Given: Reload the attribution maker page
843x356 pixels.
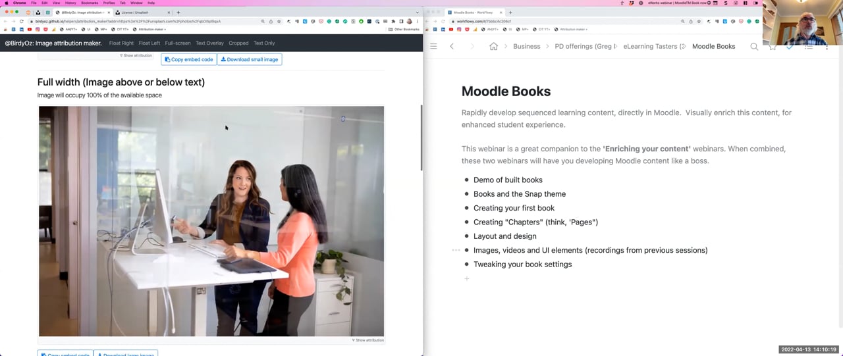Looking at the screenshot, I should 22,21.
